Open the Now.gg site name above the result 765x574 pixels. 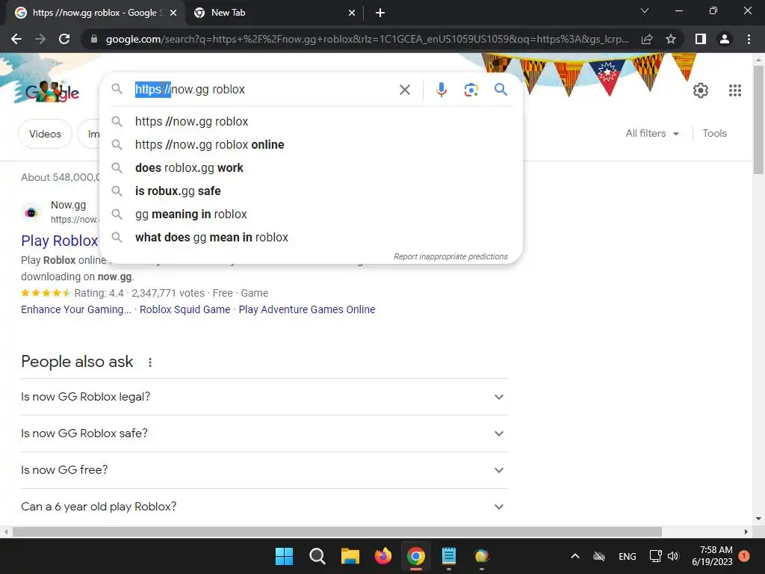68,205
